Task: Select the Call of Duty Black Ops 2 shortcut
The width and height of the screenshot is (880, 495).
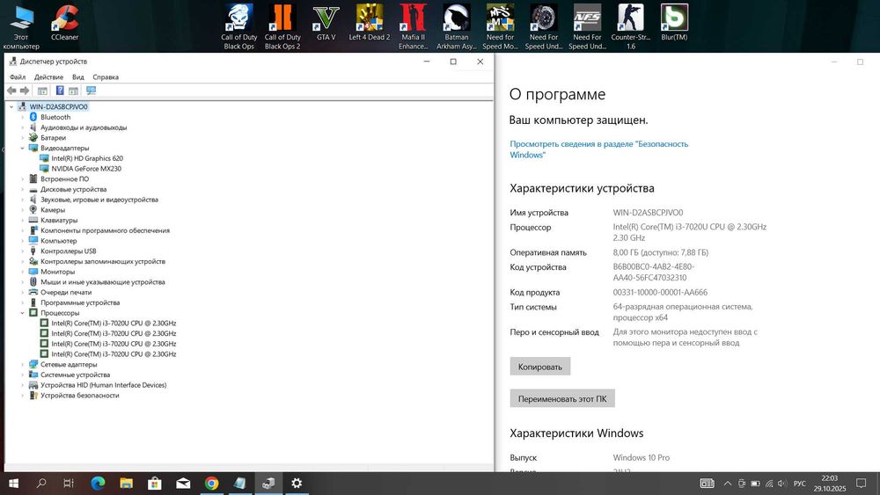Action: click(x=282, y=26)
